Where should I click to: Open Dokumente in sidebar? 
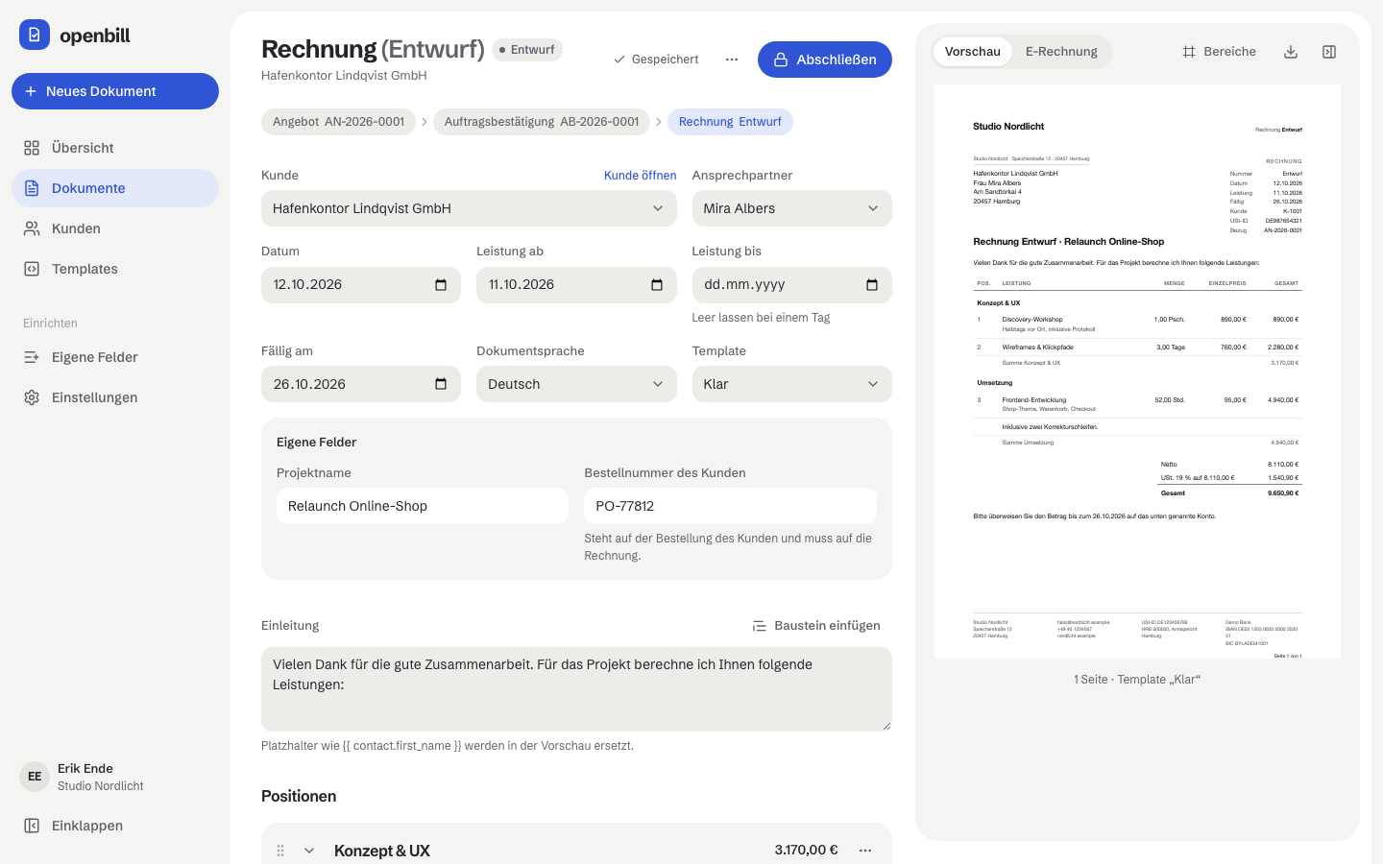tap(115, 188)
